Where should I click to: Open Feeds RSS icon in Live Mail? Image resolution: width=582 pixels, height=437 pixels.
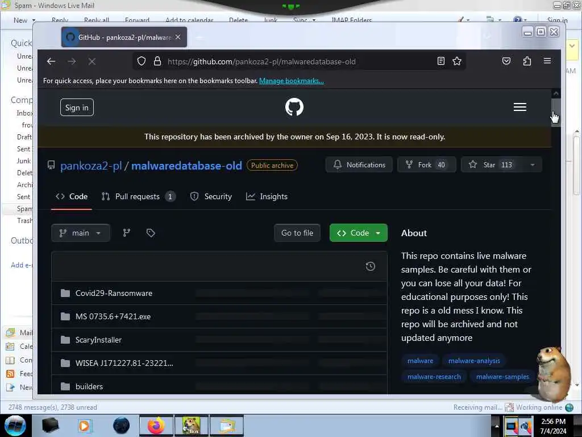[10, 373]
